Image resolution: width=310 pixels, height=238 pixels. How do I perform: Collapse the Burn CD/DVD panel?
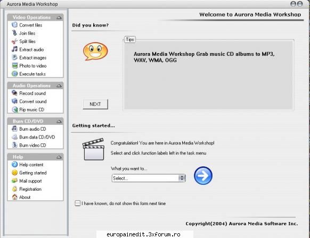(x=59, y=122)
